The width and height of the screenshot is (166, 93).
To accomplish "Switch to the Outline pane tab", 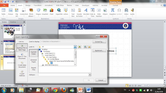I will pos(13,22).
